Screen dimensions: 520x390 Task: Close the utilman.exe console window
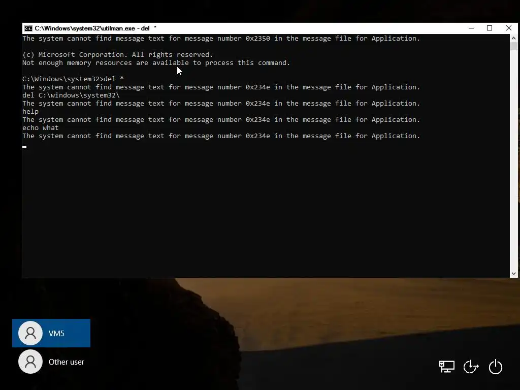508,28
